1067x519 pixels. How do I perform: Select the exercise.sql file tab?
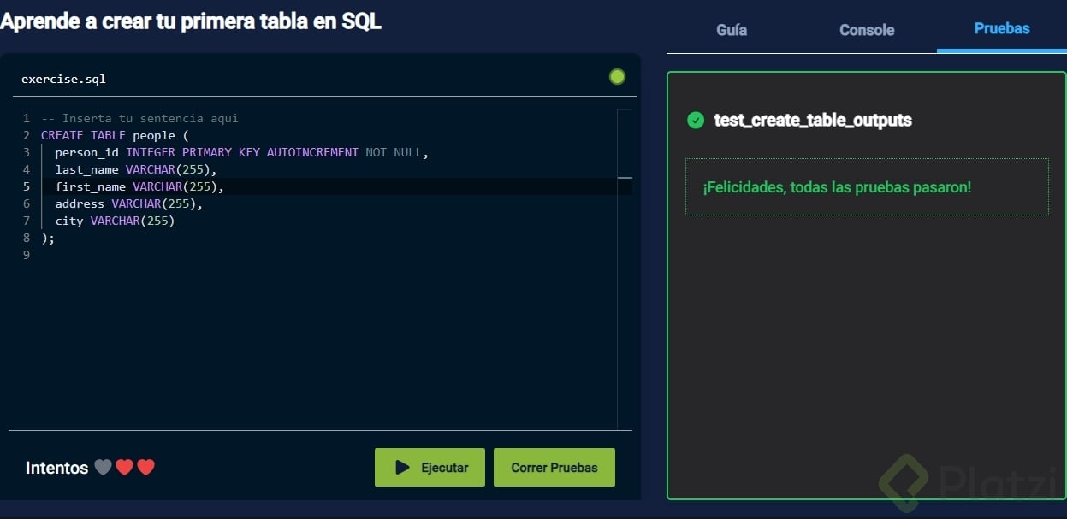[x=63, y=79]
